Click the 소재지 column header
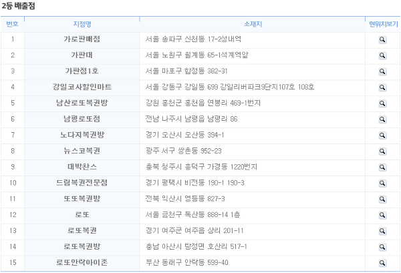Screen dimensions: 401x273 253,24
